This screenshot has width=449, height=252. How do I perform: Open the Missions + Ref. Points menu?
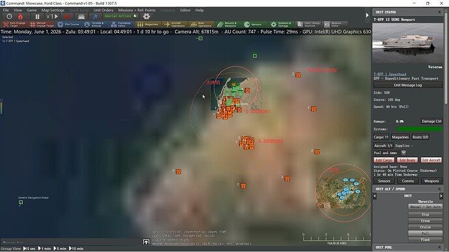pos(137,10)
